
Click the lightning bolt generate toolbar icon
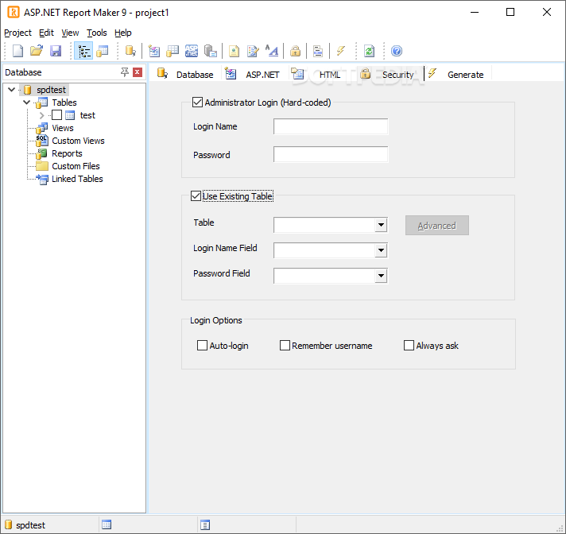tap(341, 51)
